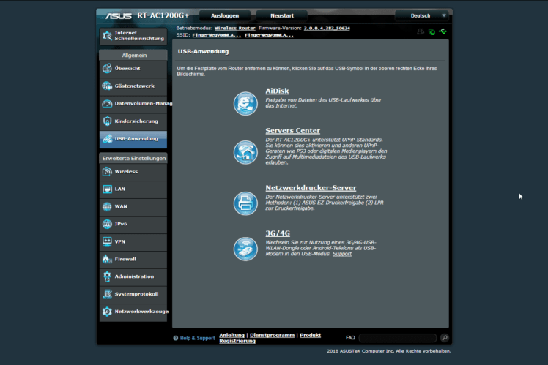Click the firmware version link

point(327,29)
